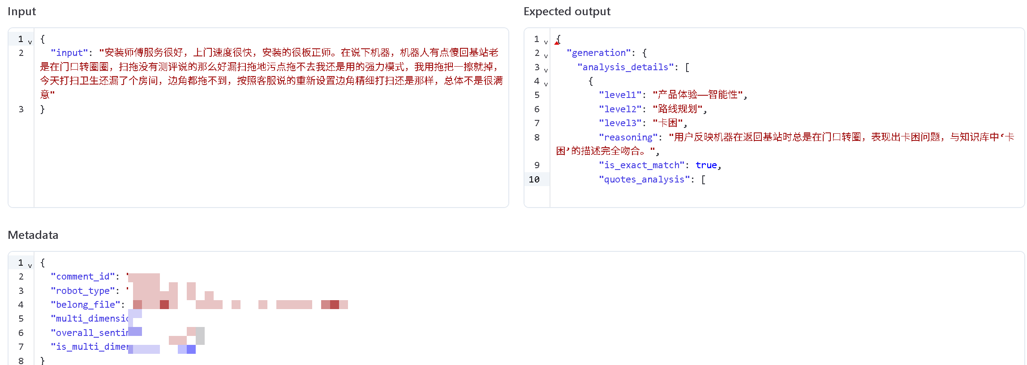Viewport: 1027px width, 365px height.
Task: Click the true value of is_exact_match
Action: 706,165
